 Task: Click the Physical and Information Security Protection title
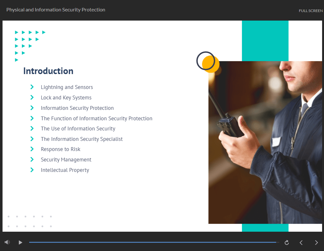[55, 9]
